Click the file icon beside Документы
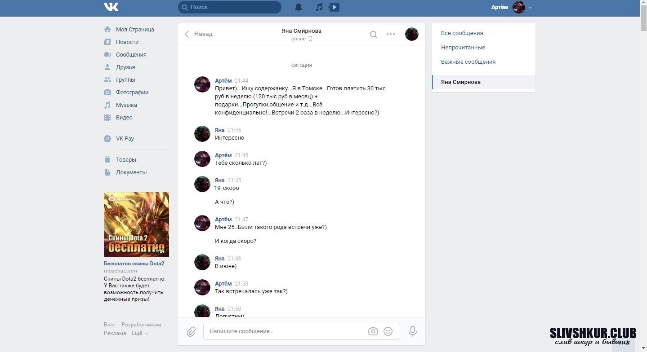 tap(107, 172)
